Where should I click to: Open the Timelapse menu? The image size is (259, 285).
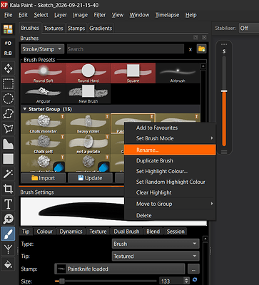click(167, 15)
